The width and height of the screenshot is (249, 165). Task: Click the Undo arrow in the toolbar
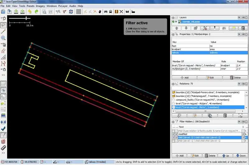coord(30,12)
